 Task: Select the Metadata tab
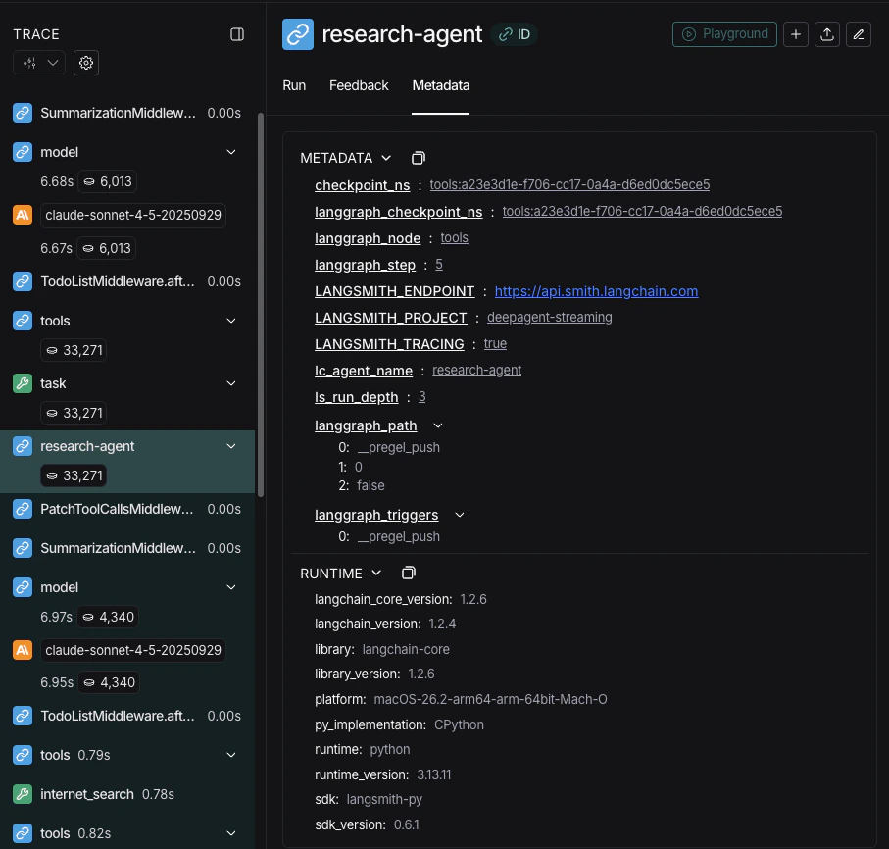(440, 85)
